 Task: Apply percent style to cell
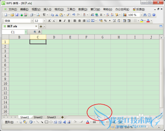click(x=105, y=21)
